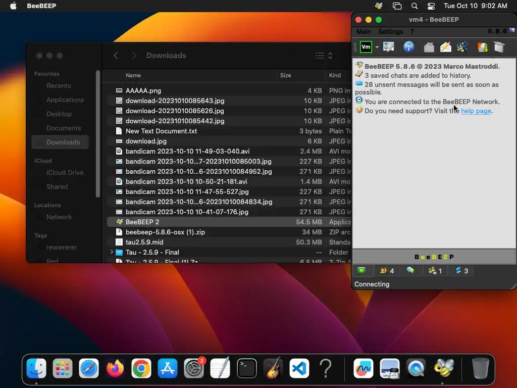Select Shared in Finder sidebar
The height and width of the screenshot is (388, 517).
pos(57,187)
